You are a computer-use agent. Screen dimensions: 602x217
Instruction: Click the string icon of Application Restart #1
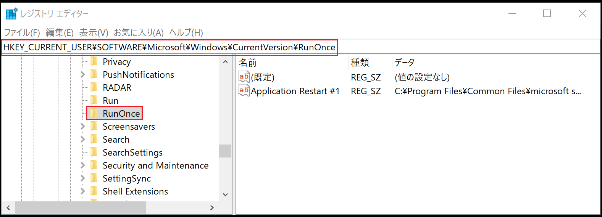[244, 91]
